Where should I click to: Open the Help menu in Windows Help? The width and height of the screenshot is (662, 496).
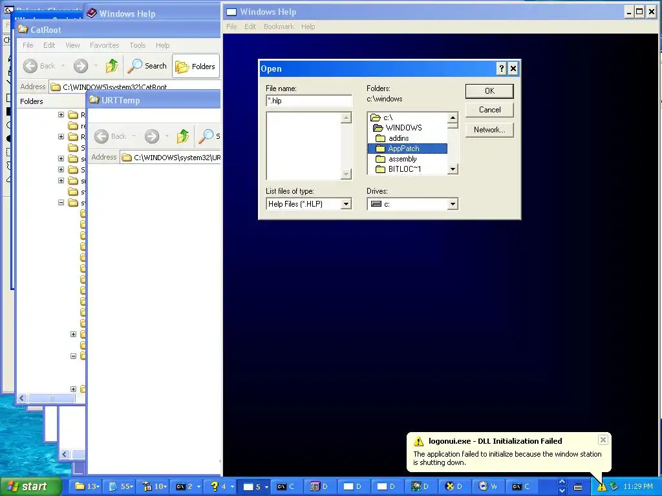pos(308,26)
